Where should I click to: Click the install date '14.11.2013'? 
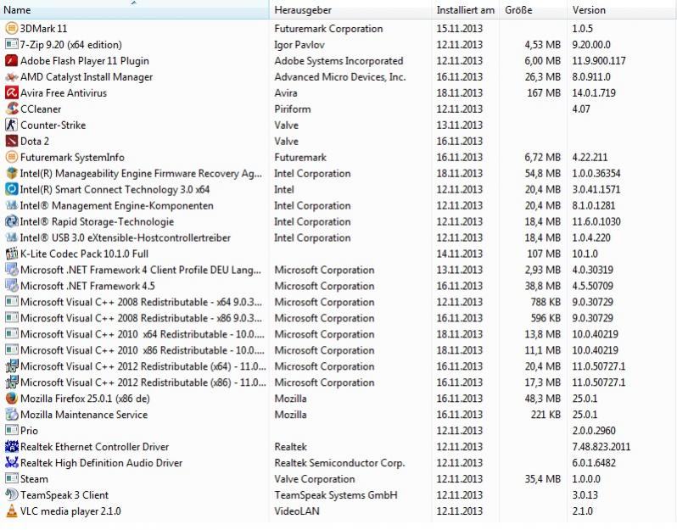point(460,254)
